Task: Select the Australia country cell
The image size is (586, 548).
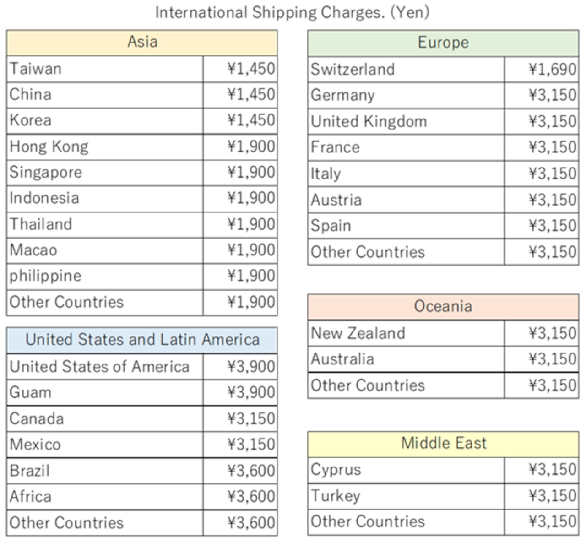Action: [406, 359]
